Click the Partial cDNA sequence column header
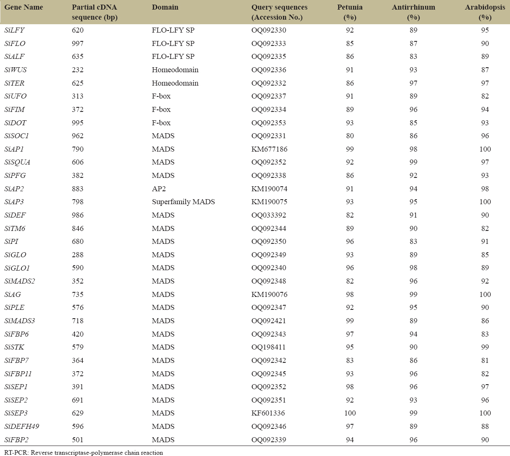This screenshot has width=510, height=456. point(95,12)
